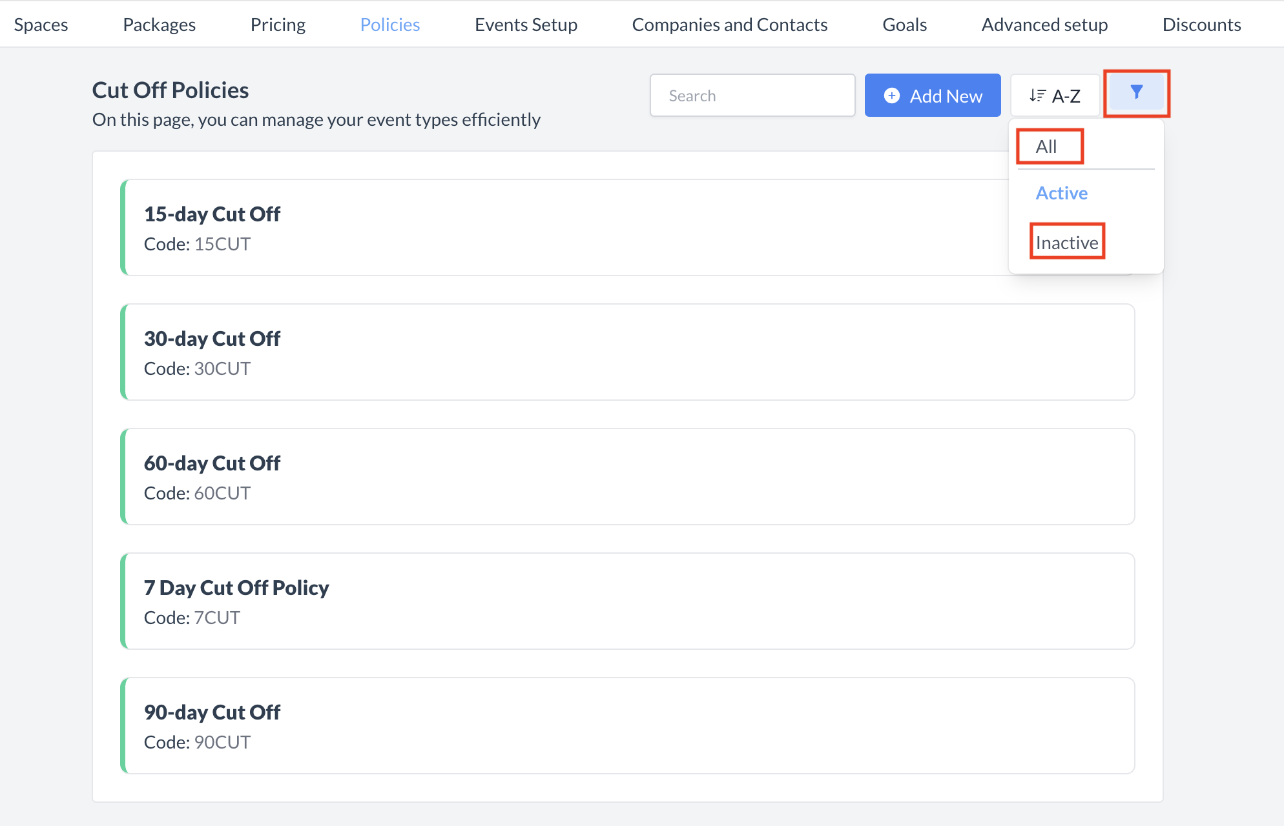Viewport: 1284px width, 826px height.
Task: Open the Events Setup tab
Action: (526, 25)
